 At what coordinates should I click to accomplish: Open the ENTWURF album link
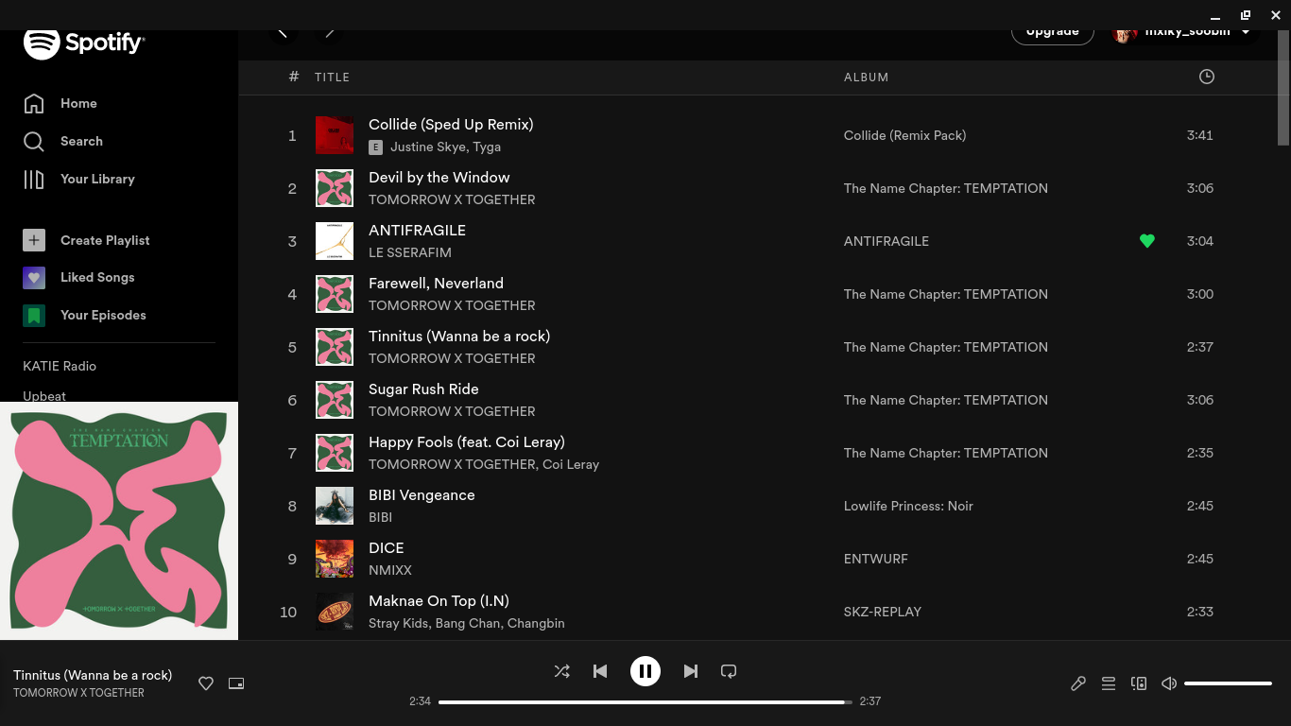tap(876, 559)
